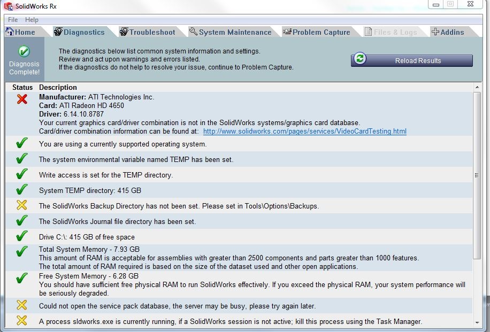The image size is (490, 332).
Task: Click the Description column header
Action: coord(58,88)
